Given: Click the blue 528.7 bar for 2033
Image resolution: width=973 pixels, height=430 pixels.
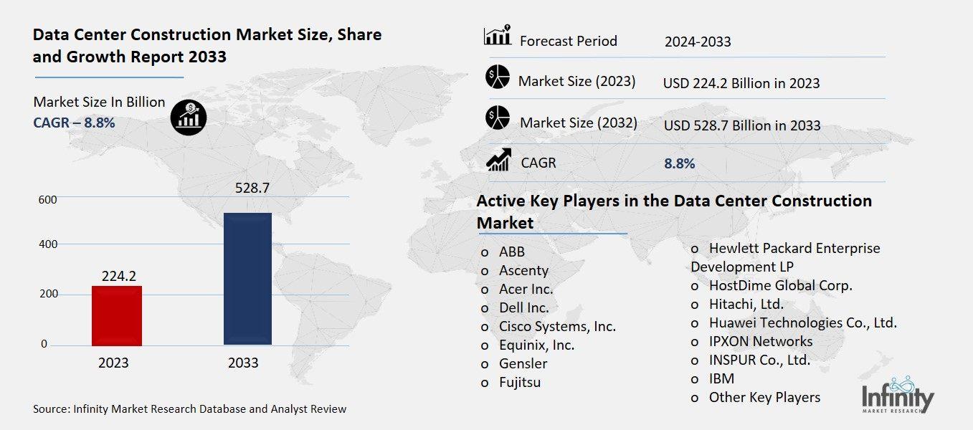Looking at the screenshot, I should click(247, 278).
